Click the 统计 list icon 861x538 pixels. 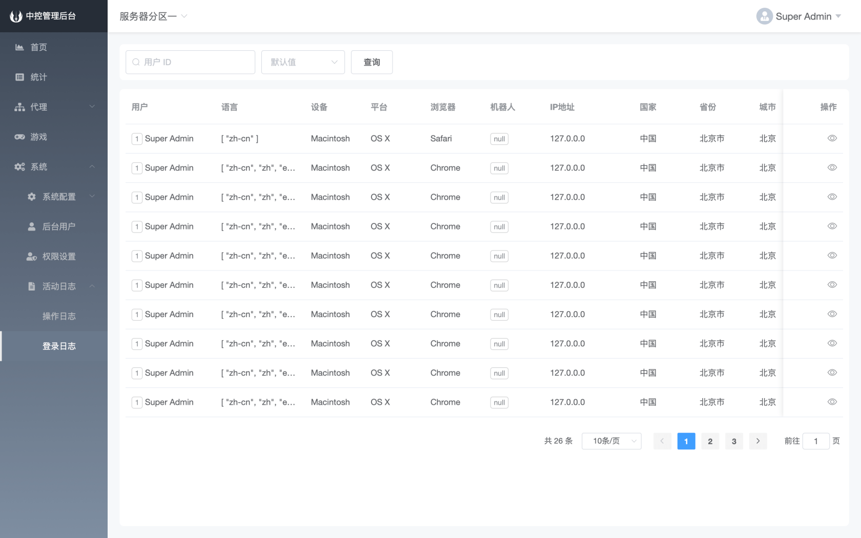click(x=19, y=77)
